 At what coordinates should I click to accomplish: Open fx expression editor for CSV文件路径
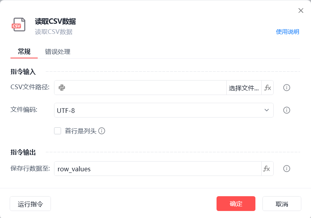(267, 88)
